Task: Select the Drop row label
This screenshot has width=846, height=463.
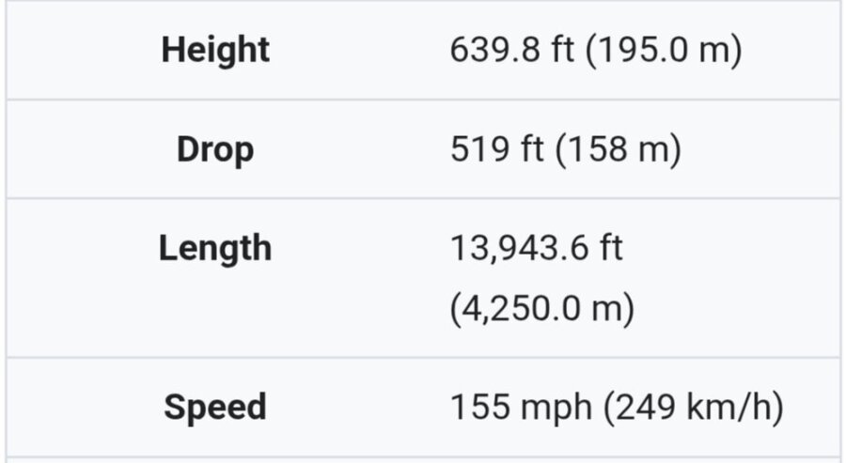Action: pos(215,149)
